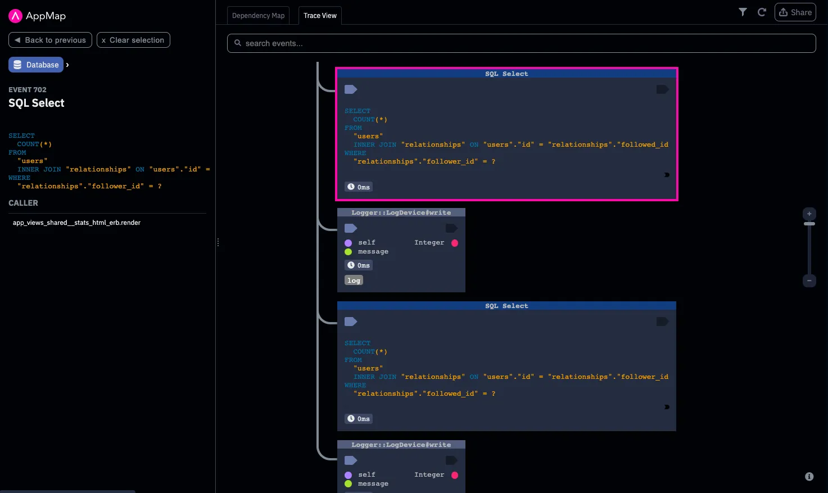The height and width of the screenshot is (493, 828).
Task: Click red Integer dot in bottom Logger node
Action: 455,475
